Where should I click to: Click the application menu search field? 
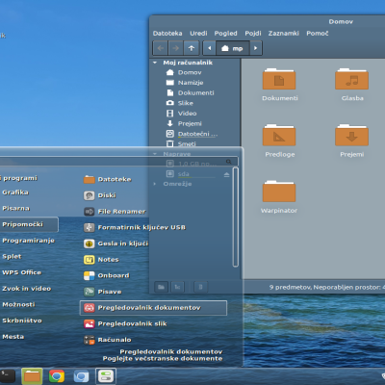118,162
